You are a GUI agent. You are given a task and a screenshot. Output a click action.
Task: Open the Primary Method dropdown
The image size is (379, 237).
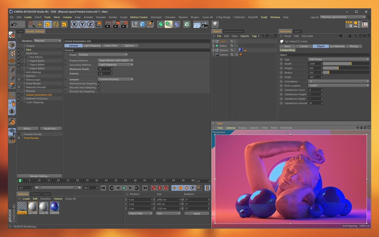click(x=115, y=60)
